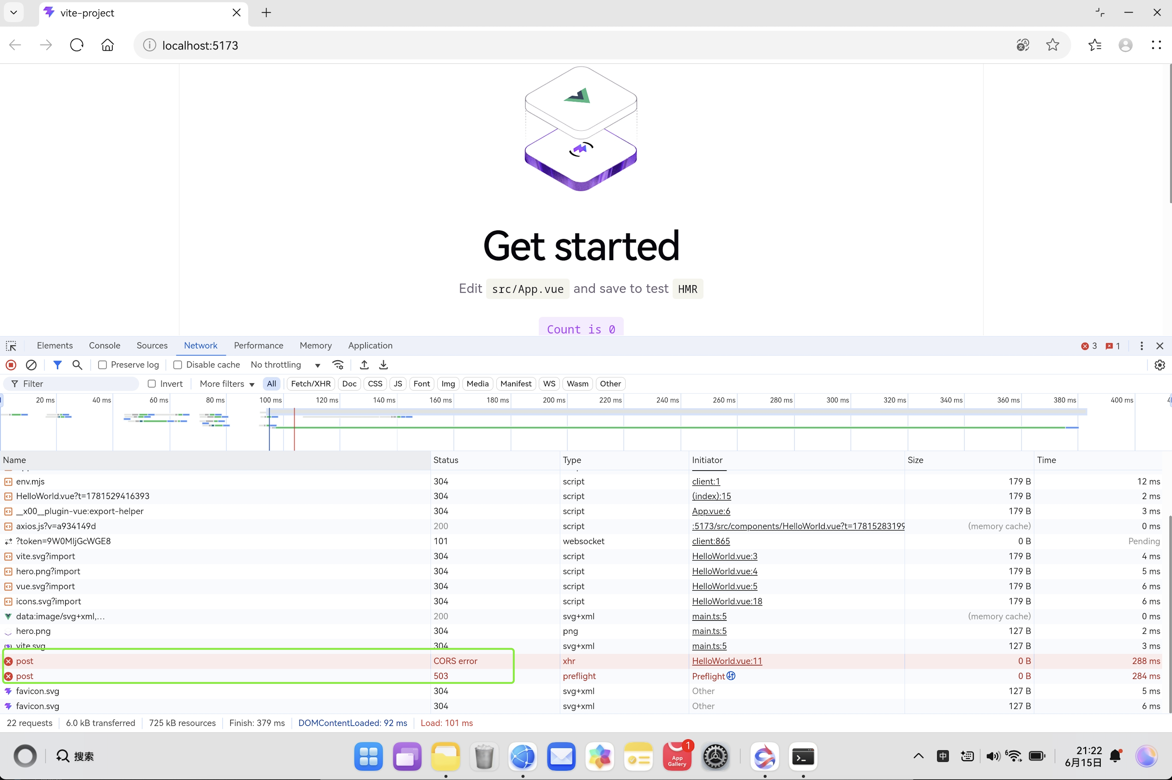This screenshot has width=1172, height=780.
Task: Click the browser forward arrow
Action: pyautogui.click(x=46, y=45)
